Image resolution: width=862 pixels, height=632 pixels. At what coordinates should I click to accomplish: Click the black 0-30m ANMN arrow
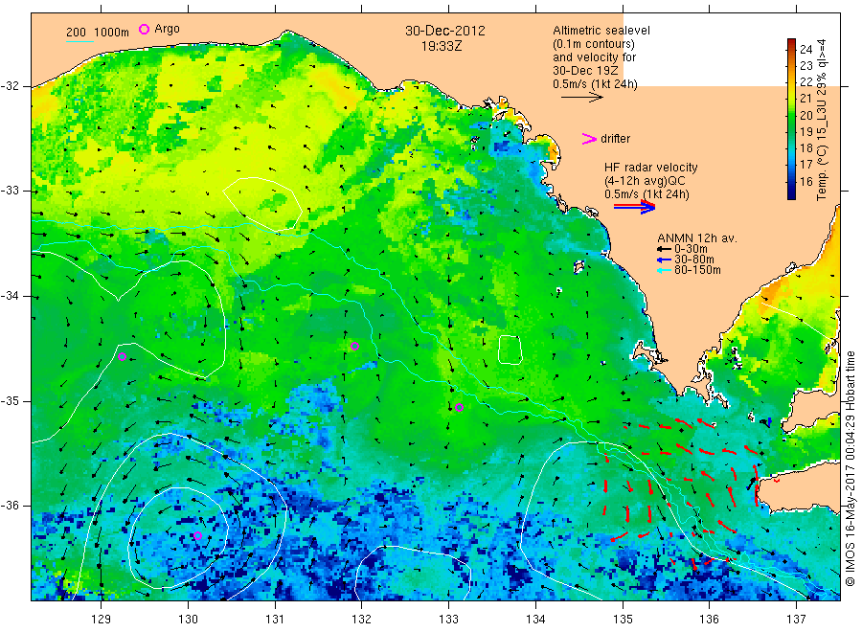pyautogui.click(x=664, y=249)
